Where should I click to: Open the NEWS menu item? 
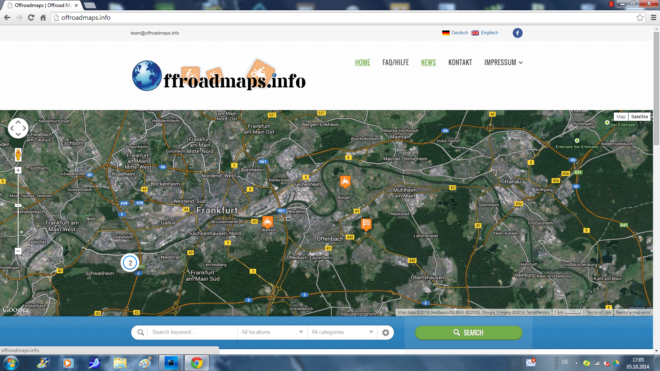click(429, 63)
